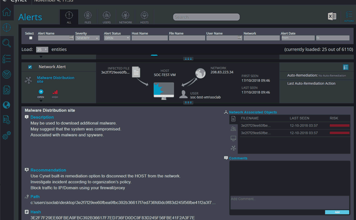Open the Alert Status OPEN dropdown
Viewport: 356px width, 220px height.
tap(117, 38)
